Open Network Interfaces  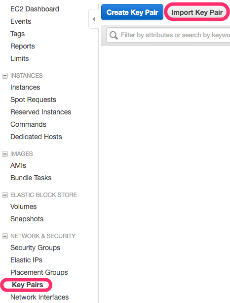click(x=39, y=297)
